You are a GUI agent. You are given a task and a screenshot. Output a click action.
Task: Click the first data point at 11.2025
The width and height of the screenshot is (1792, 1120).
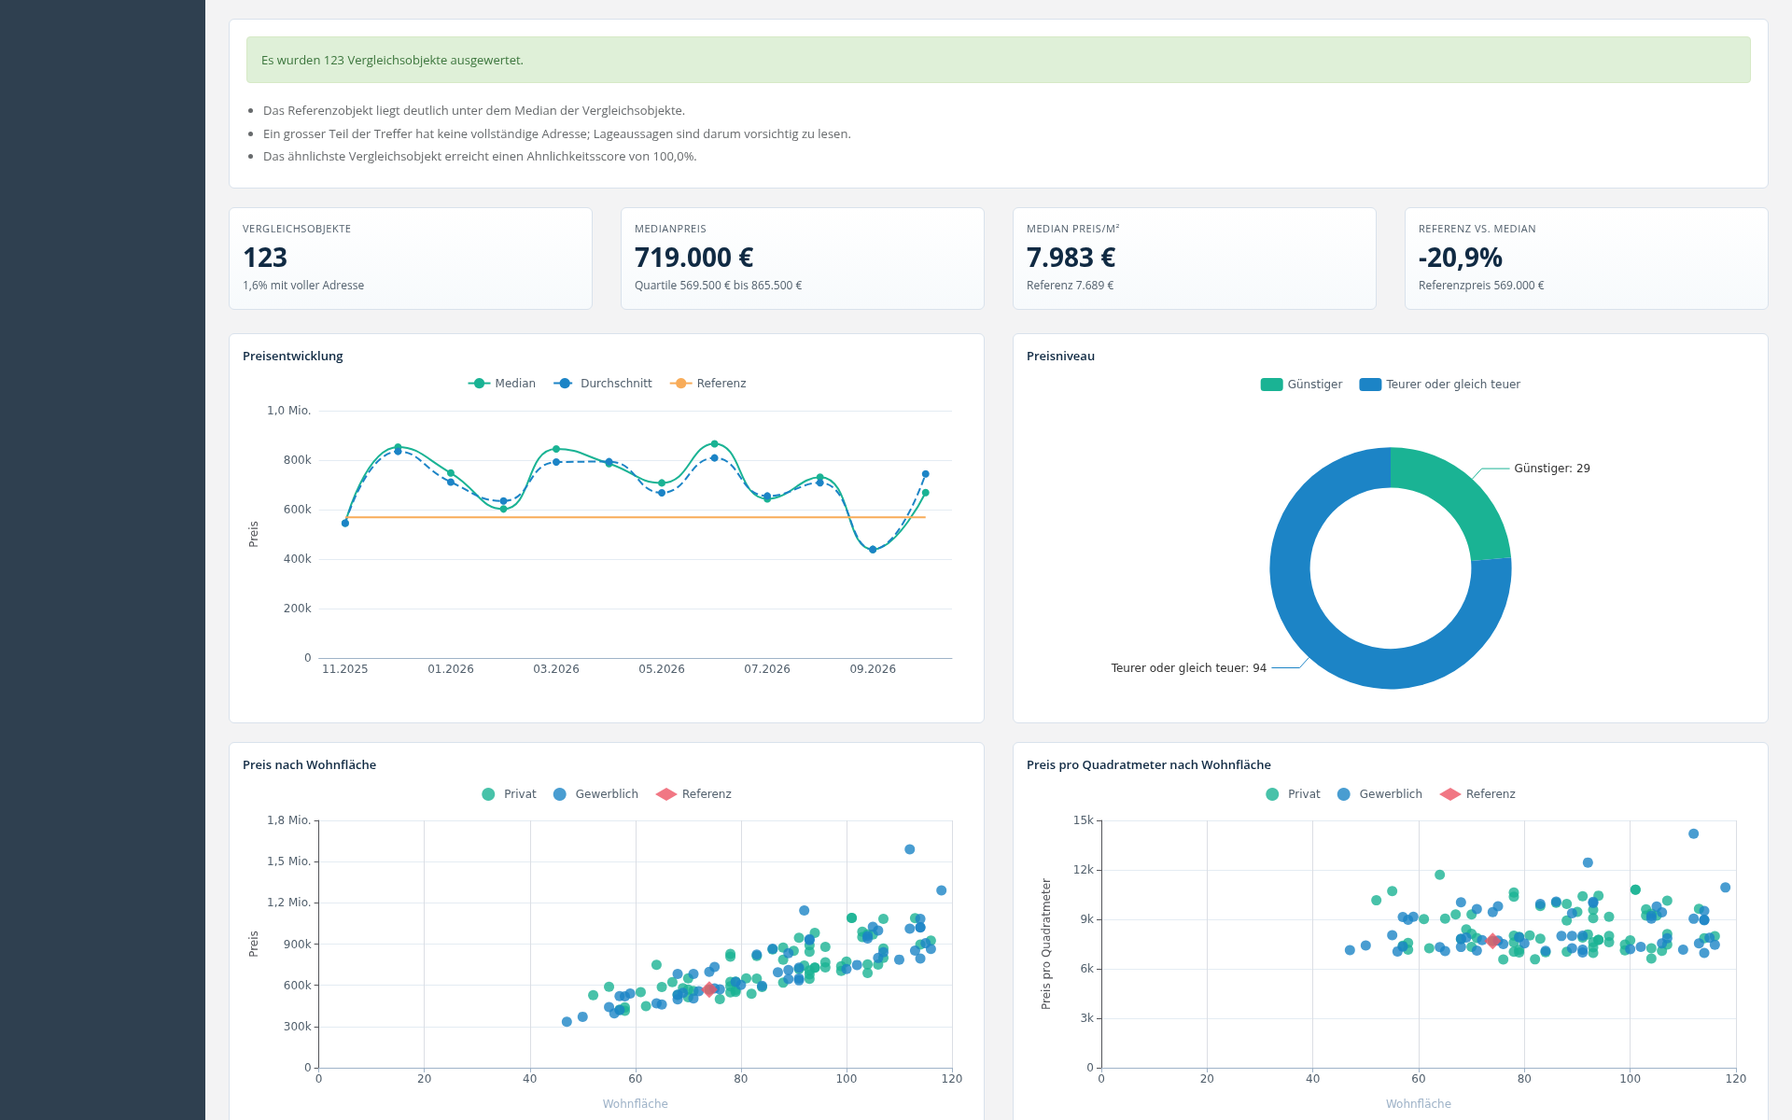[x=345, y=523]
